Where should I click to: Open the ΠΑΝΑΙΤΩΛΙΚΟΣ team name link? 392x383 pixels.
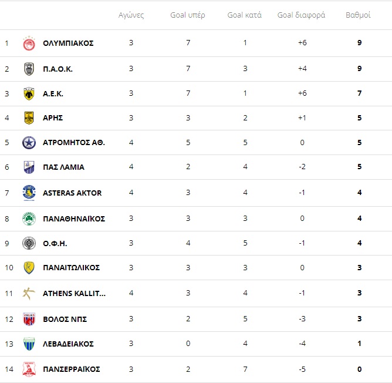click(71, 268)
